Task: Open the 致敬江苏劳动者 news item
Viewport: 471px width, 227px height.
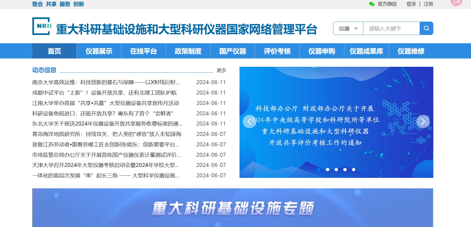Action: tap(106, 144)
